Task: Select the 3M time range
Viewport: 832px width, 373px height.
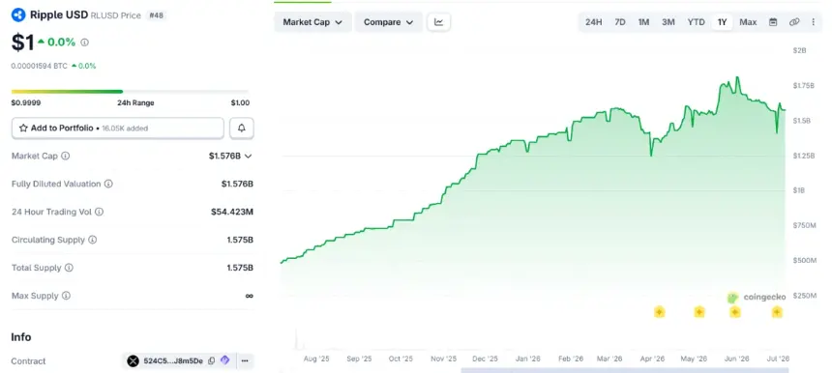Action: pos(669,22)
